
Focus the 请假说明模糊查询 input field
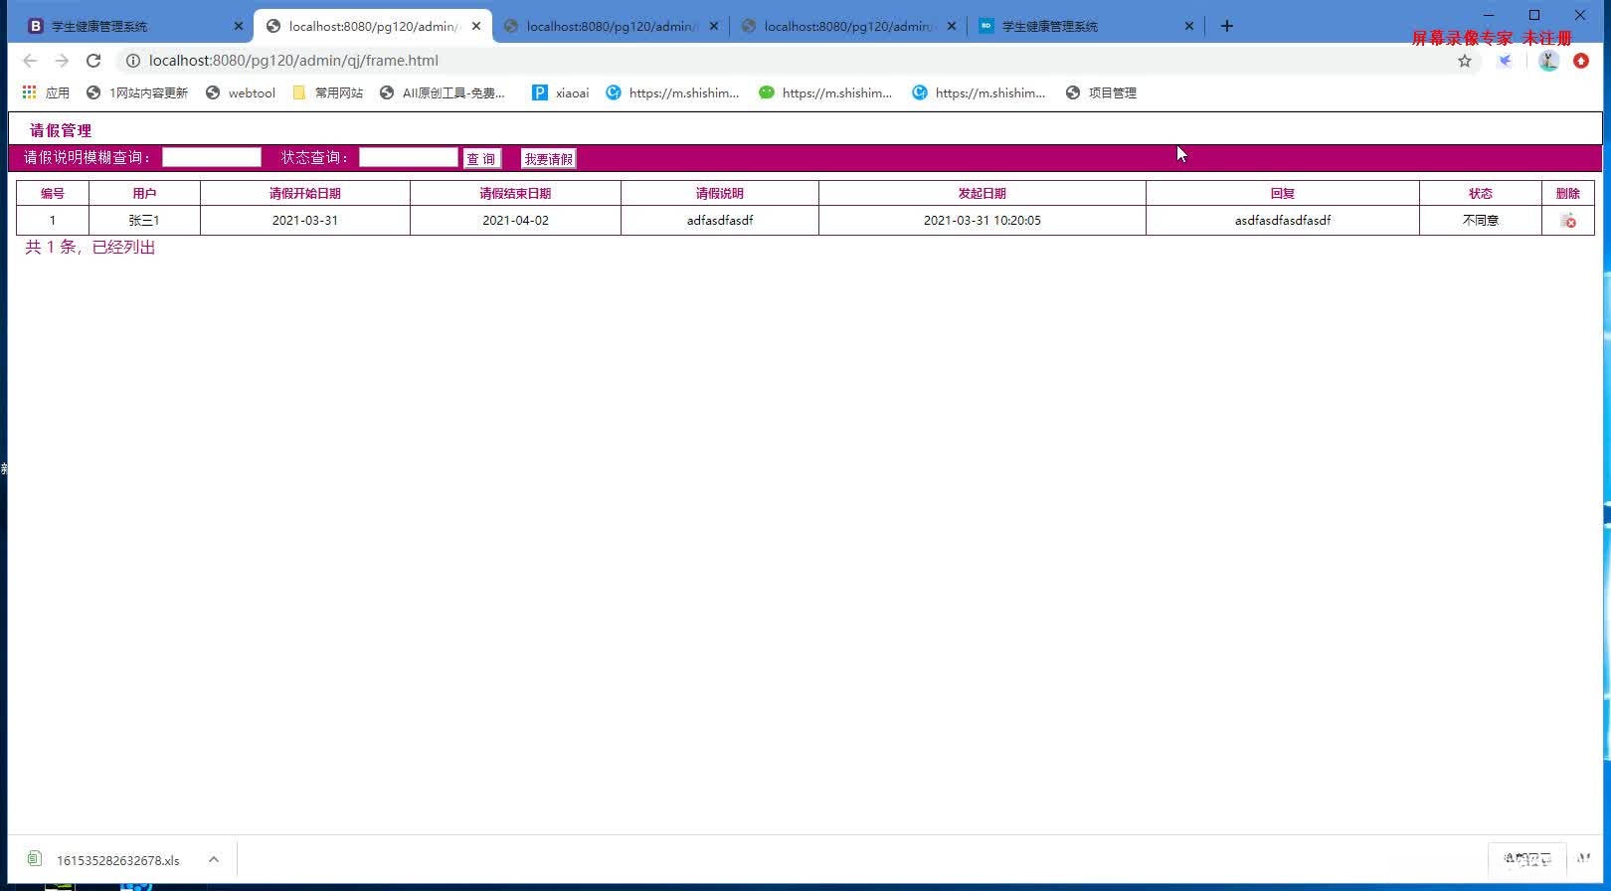212,157
